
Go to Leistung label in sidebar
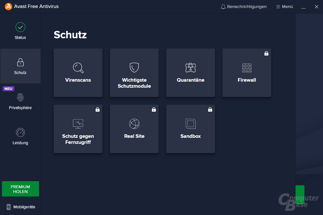tap(20, 143)
